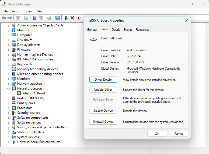This screenshot has width=209, height=154.
Task: Click the Uninstall Device button
Action: point(103,122)
